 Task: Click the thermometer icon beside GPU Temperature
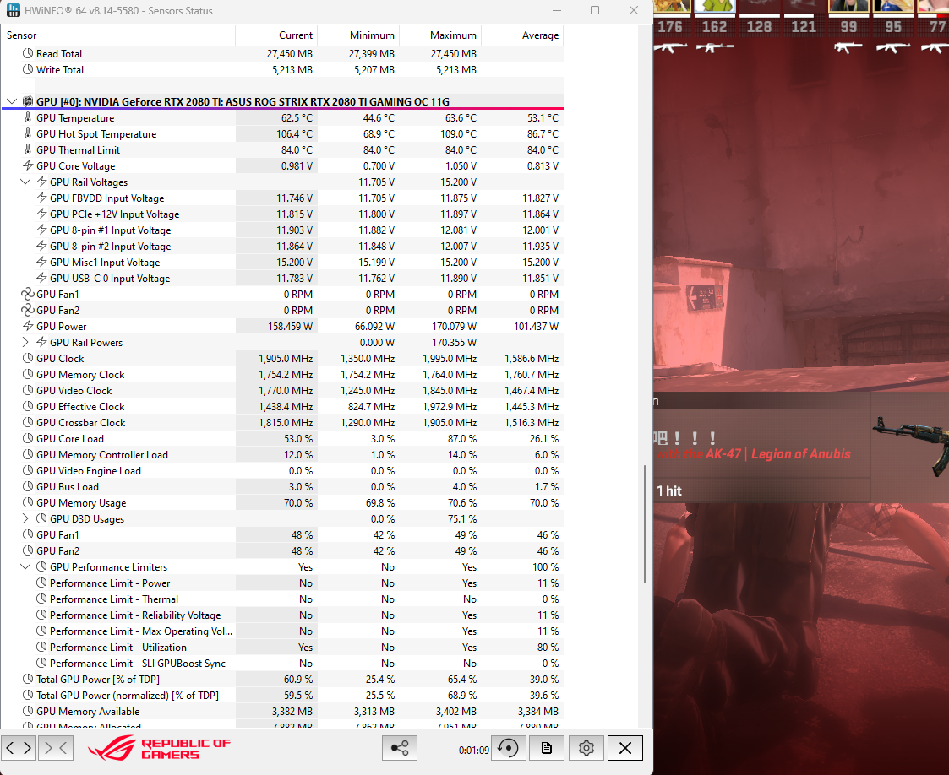pos(28,118)
